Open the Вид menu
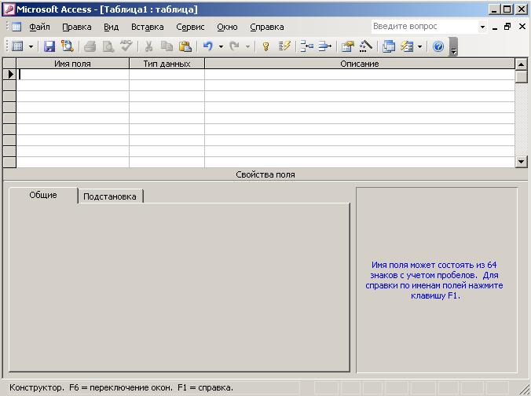531x396 pixels. pos(111,27)
